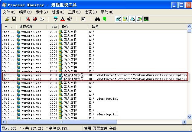Click the PID column header
This screenshot has width=192, height=132.
(53, 27)
